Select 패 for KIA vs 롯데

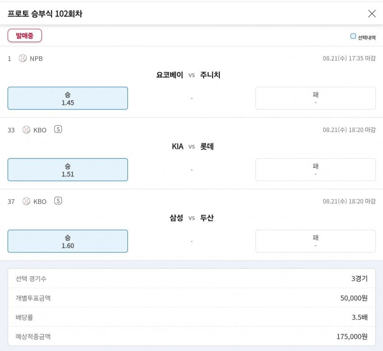[315, 170]
